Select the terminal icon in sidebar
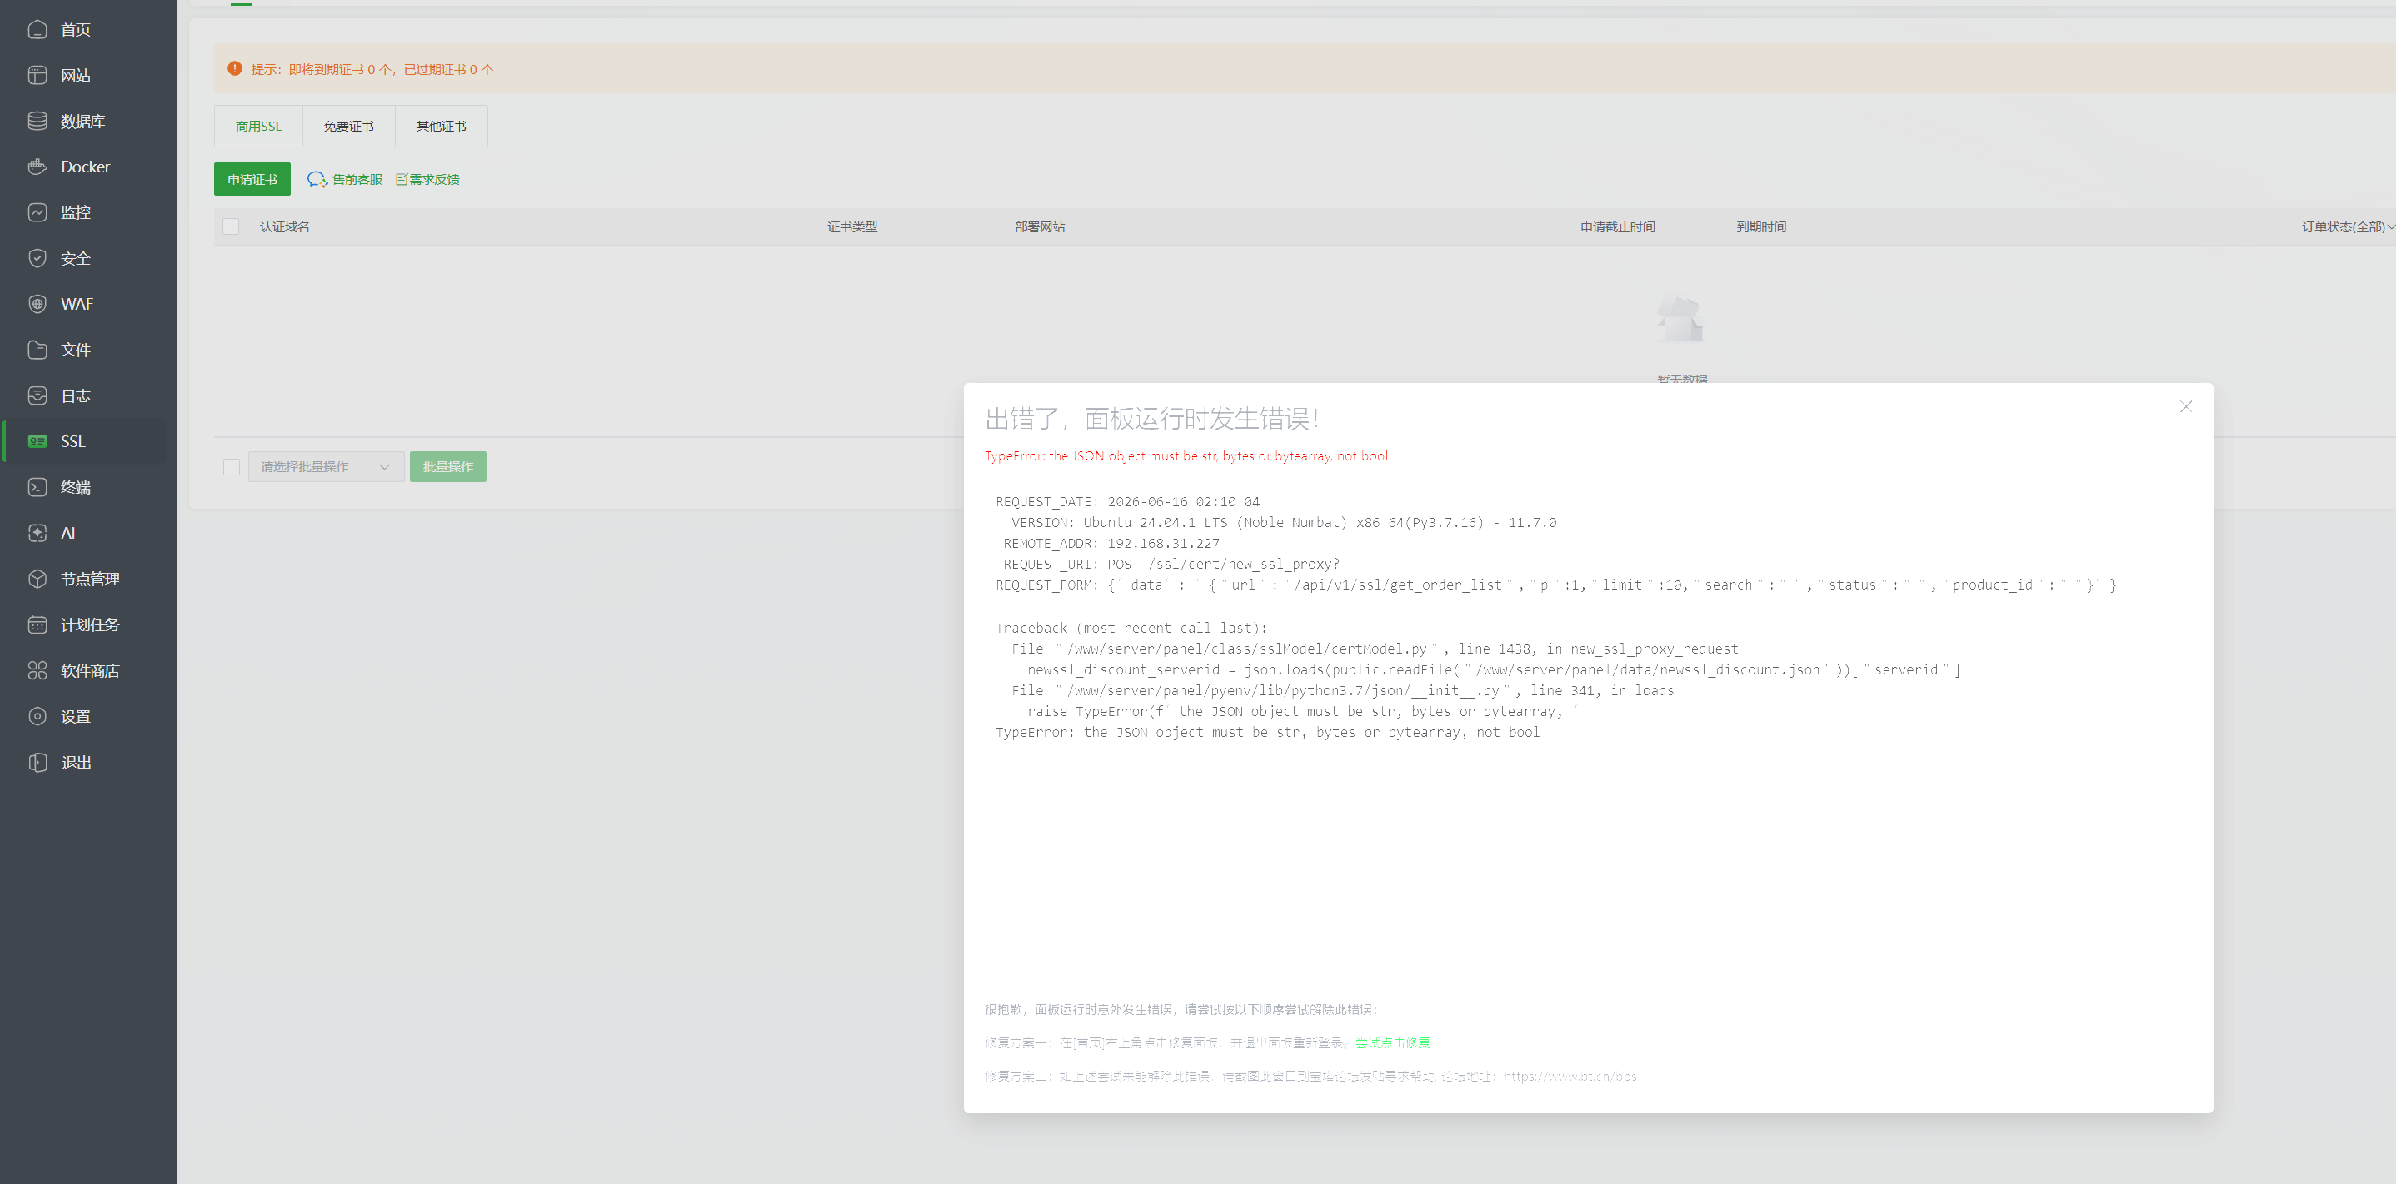2396x1184 pixels. [x=37, y=487]
